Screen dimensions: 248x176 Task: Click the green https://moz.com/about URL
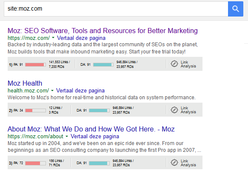(35, 137)
